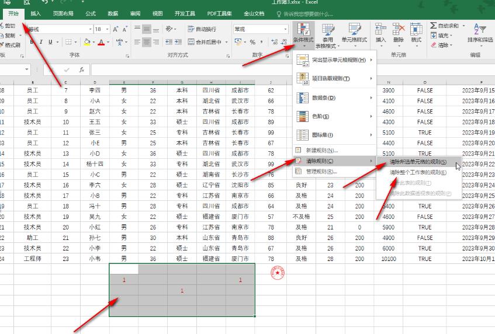Screen dimensions: 495x334
Task: Choose Manage Rules (管理规则) menu item
Action: click(335, 172)
